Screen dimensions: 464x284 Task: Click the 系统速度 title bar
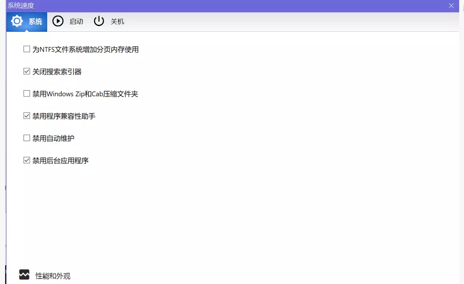(x=20, y=5)
